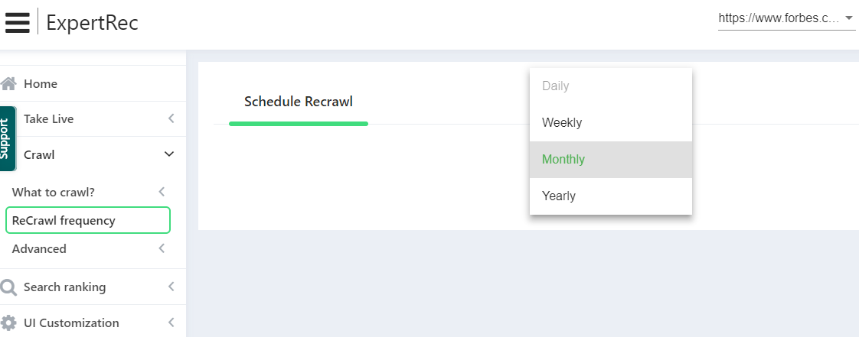The height and width of the screenshot is (337, 859).
Task: Switch to the Schedule Recrawl tab
Action: 299,102
